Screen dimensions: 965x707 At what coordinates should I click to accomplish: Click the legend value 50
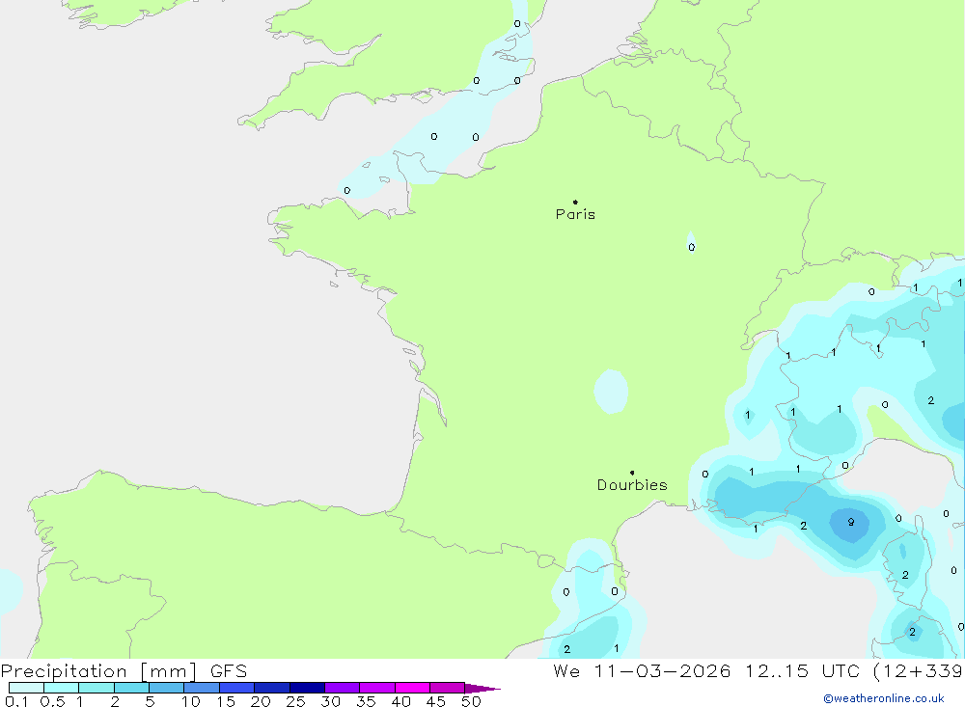471,701
